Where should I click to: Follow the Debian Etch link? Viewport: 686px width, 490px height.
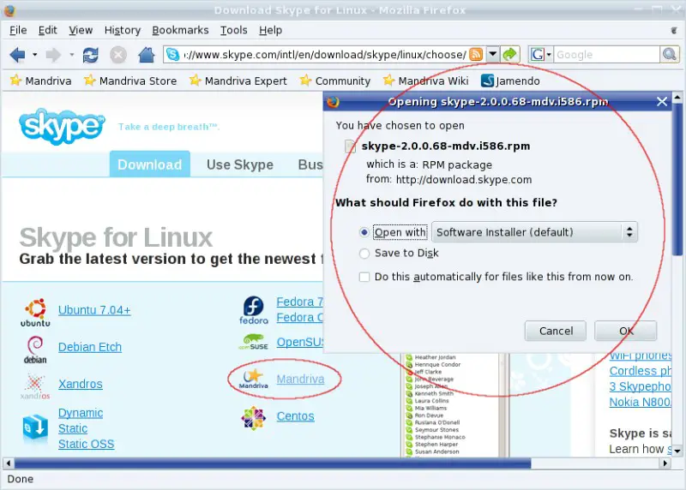90,347
